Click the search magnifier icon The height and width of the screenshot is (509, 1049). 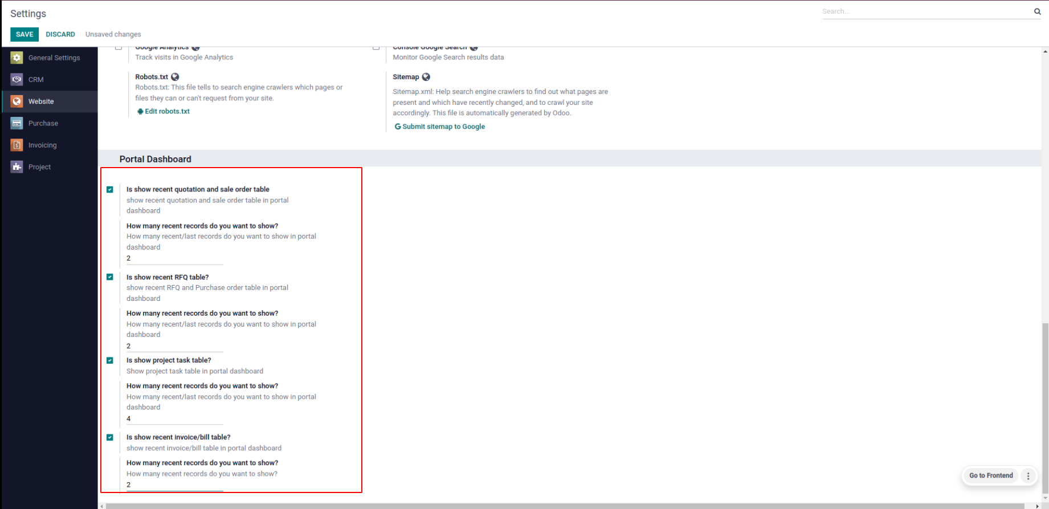(x=1037, y=11)
